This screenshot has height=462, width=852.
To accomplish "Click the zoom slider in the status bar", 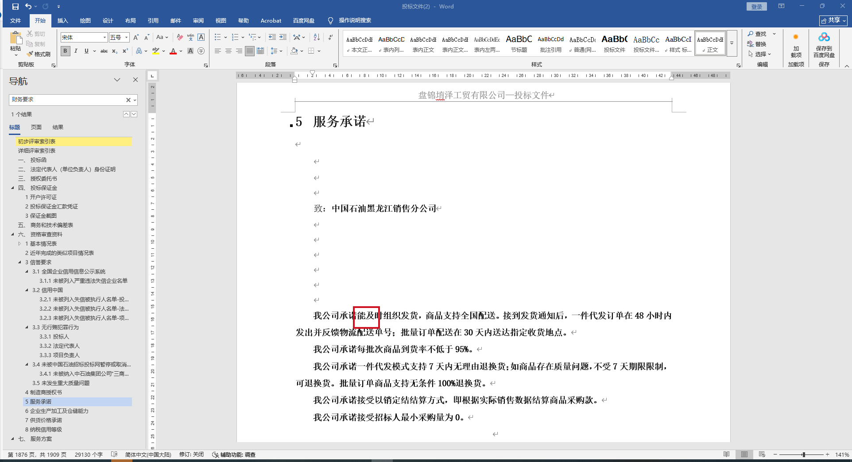I will click(x=803, y=454).
